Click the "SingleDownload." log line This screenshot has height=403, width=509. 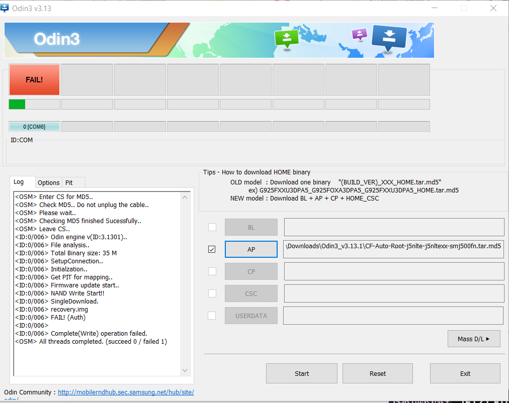tap(56, 301)
